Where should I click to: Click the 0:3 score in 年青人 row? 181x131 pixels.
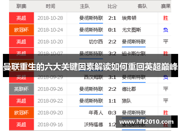112,113
